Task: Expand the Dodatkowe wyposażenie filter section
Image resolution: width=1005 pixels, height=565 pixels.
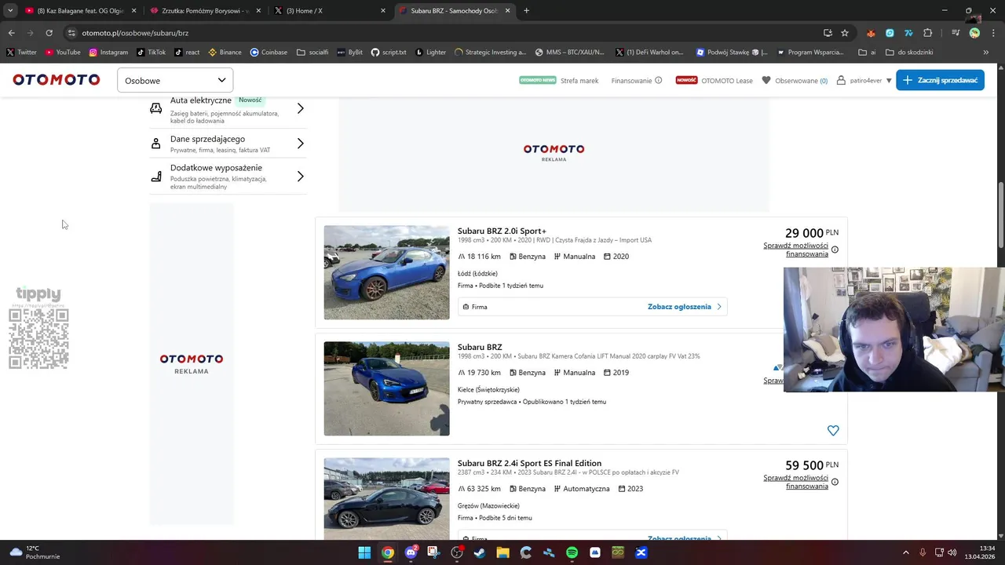Action: tap(228, 177)
